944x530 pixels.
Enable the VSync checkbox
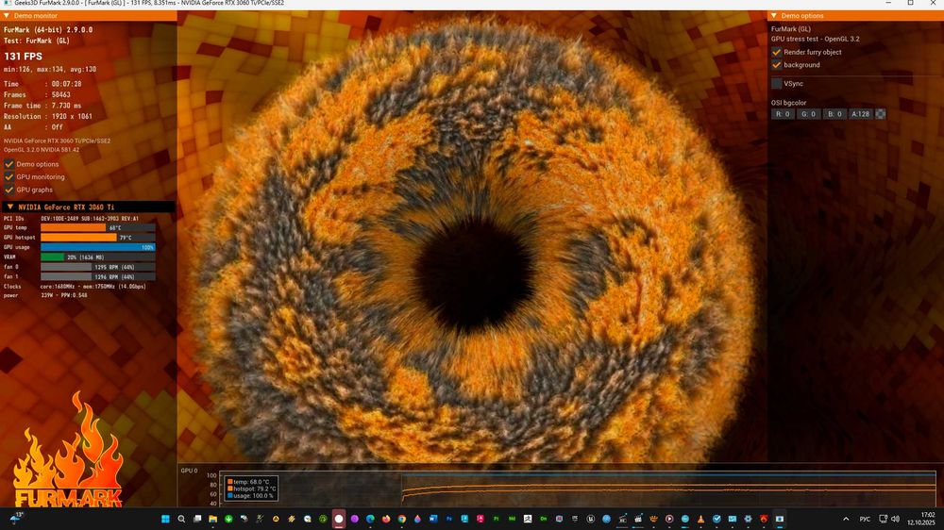click(x=777, y=84)
